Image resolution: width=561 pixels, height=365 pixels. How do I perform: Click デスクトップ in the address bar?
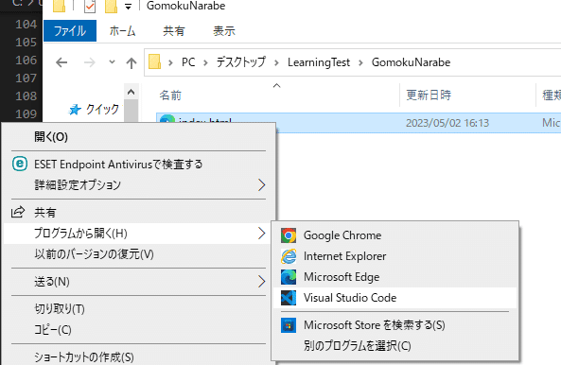pos(241,62)
